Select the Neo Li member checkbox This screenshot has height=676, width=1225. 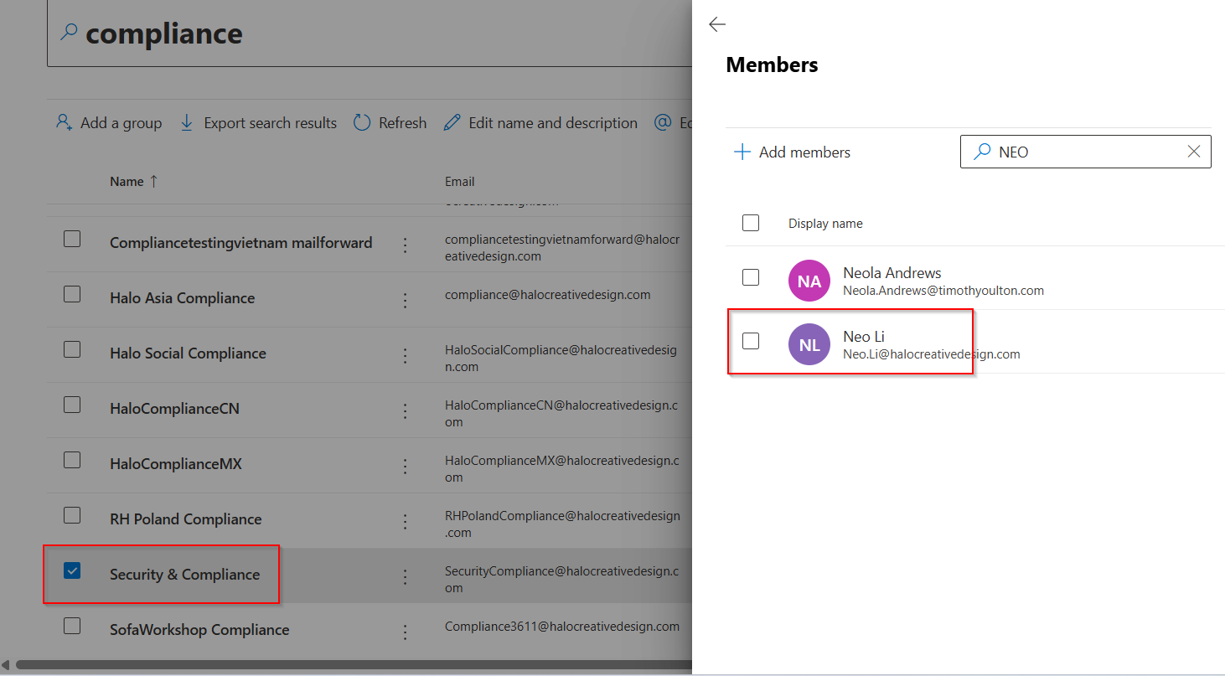[751, 341]
